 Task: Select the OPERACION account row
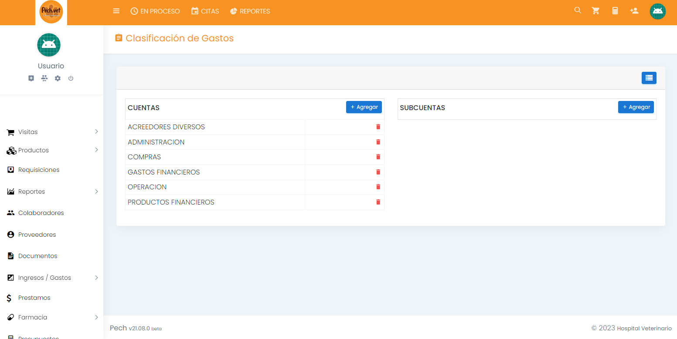pyautogui.click(x=147, y=187)
